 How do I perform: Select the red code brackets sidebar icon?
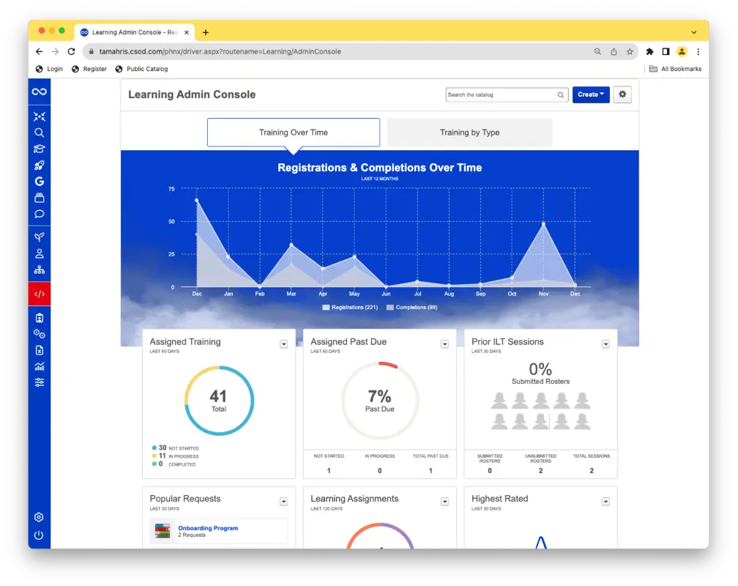click(x=40, y=294)
